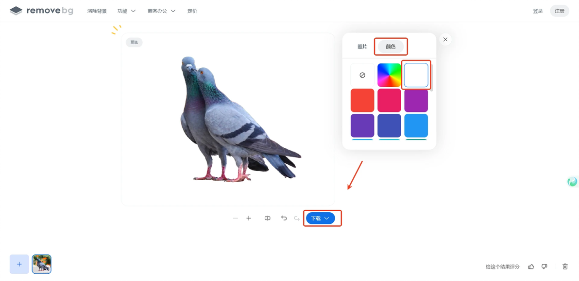579x281 pixels.
Task: Select the pigeon image thumbnail
Action: pyautogui.click(x=41, y=264)
